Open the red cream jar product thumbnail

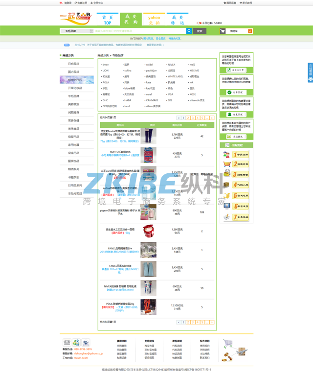tap(149, 231)
